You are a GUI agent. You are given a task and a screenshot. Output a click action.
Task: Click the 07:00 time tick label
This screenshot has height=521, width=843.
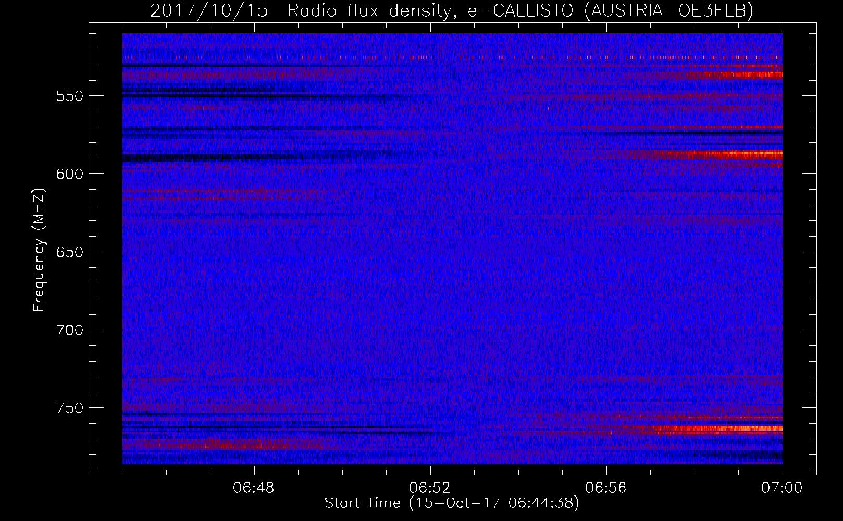pyautogui.click(x=782, y=488)
